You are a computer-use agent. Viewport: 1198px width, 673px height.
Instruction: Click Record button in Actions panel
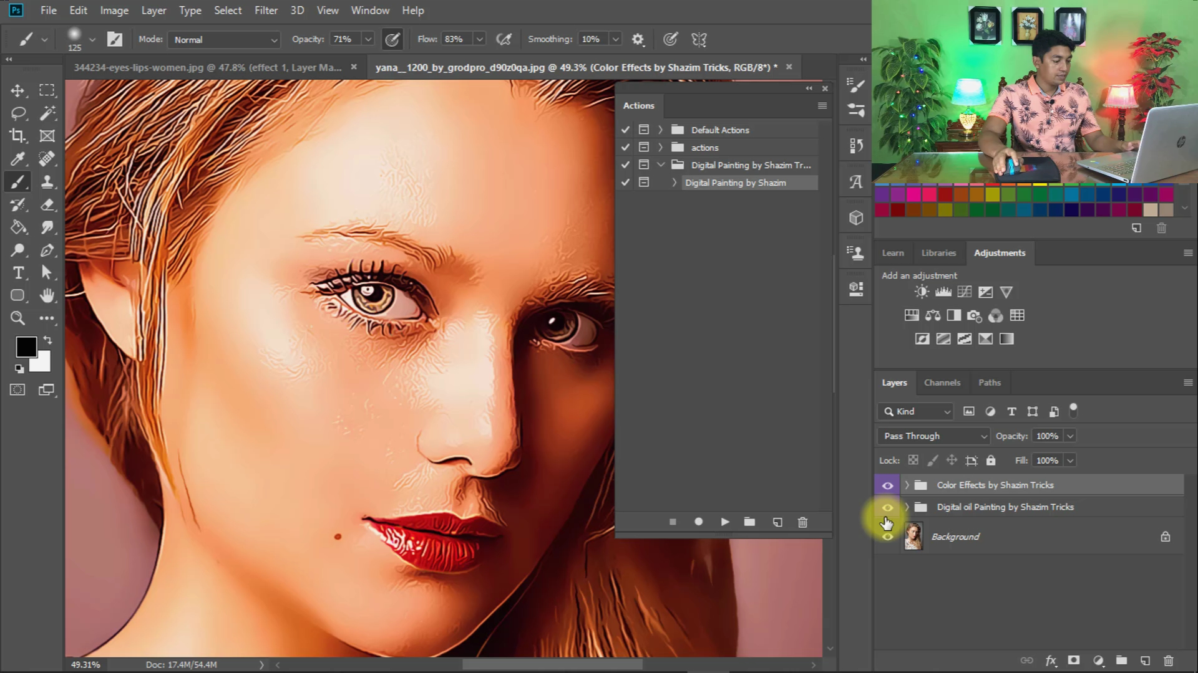(698, 522)
